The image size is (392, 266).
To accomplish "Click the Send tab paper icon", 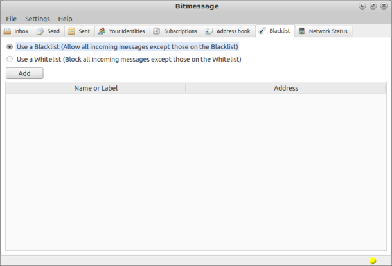I will pyautogui.click(x=40, y=31).
